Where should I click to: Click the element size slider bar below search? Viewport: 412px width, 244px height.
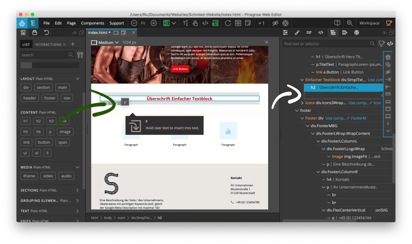50,65
